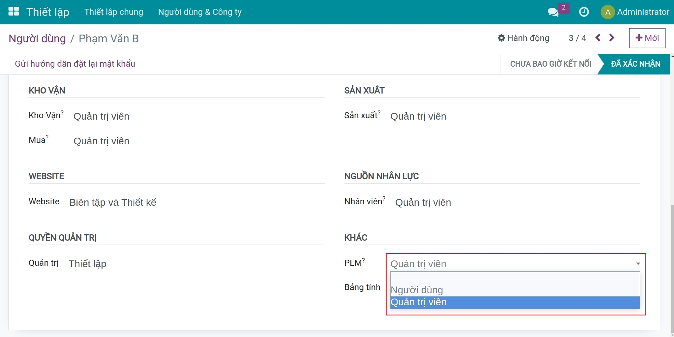The height and width of the screenshot is (337, 674).
Task: Click Quản trị value Thiết lập
Action: (x=87, y=264)
